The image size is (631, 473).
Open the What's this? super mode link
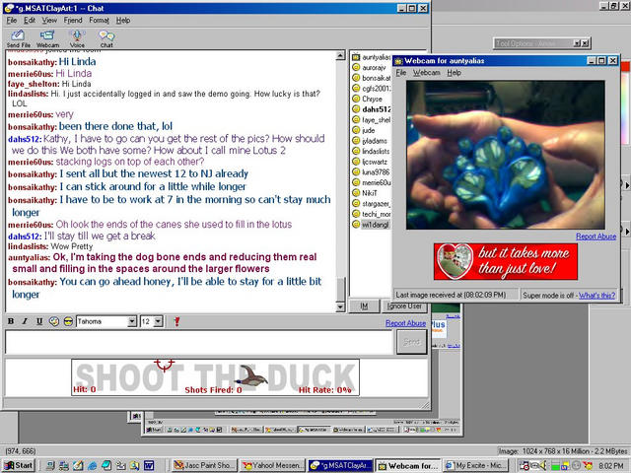pyautogui.click(x=596, y=296)
